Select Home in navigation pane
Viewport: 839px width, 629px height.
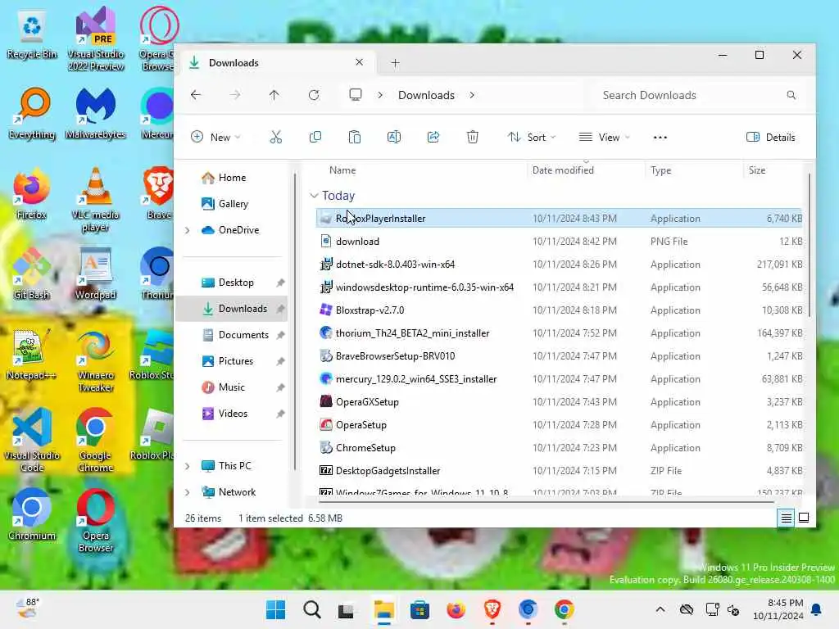(232, 178)
